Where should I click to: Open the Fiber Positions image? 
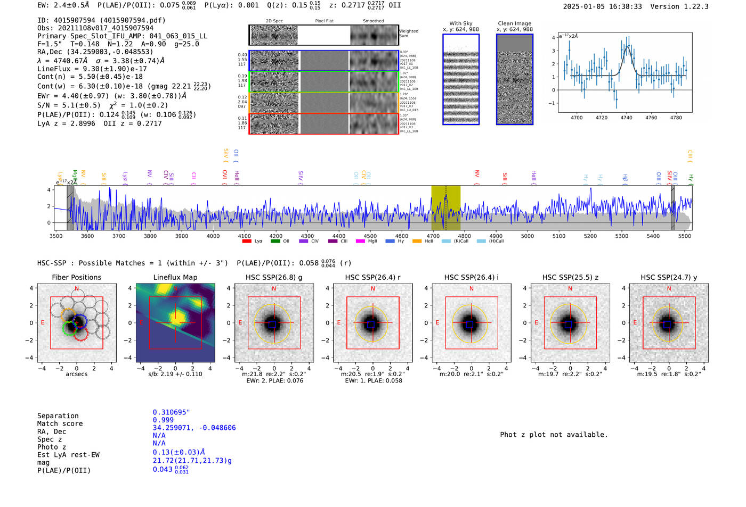coord(77,323)
